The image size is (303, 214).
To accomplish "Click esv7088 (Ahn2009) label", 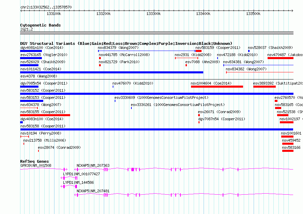I will tap(203, 62).
